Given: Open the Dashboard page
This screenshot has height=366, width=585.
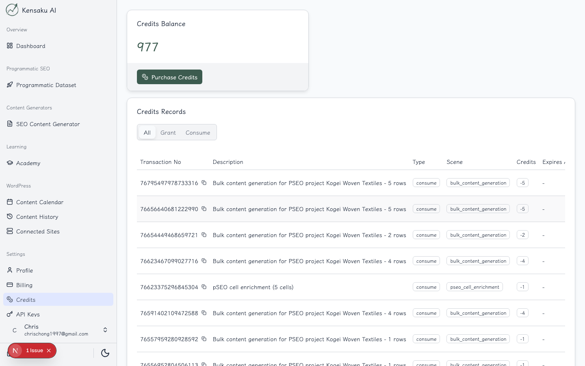Looking at the screenshot, I should (30, 46).
